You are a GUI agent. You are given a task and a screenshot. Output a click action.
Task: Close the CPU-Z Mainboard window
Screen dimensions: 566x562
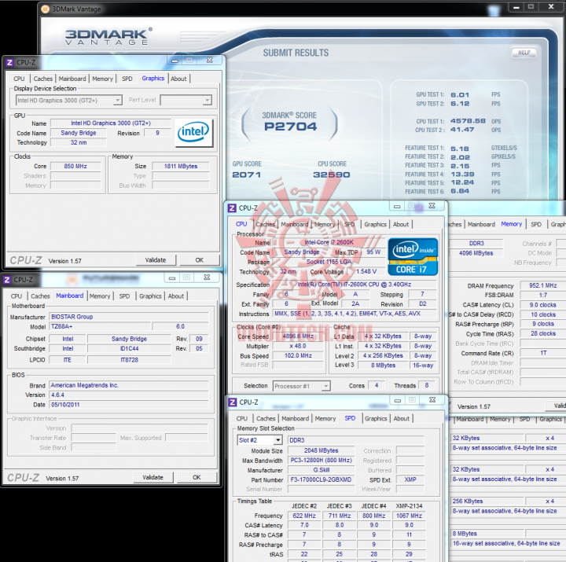point(207,277)
